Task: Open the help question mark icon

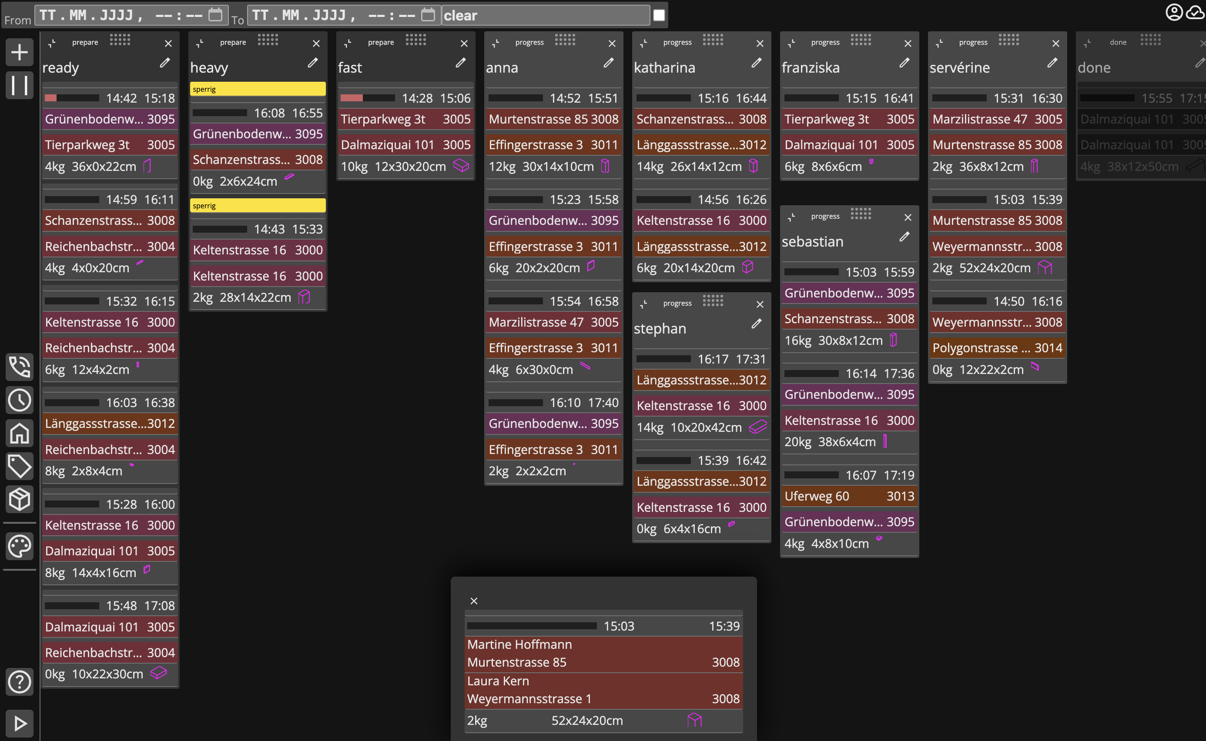Action: coord(19,681)
